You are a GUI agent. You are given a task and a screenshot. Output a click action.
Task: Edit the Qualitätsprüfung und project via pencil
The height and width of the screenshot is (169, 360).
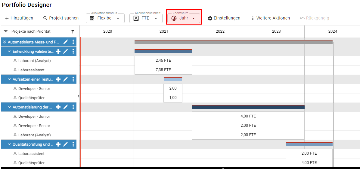[66, 144]
